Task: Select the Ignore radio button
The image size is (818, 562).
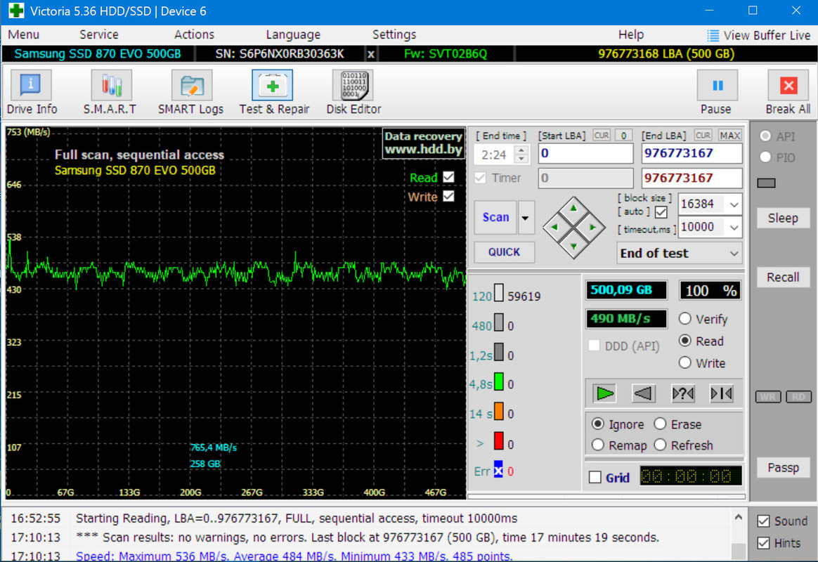Action: (x=598, y=424)
